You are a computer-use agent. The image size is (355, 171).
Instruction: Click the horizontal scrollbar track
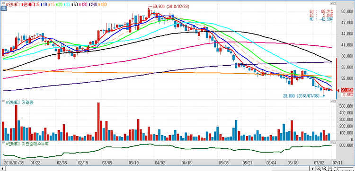tap(158, 169)
